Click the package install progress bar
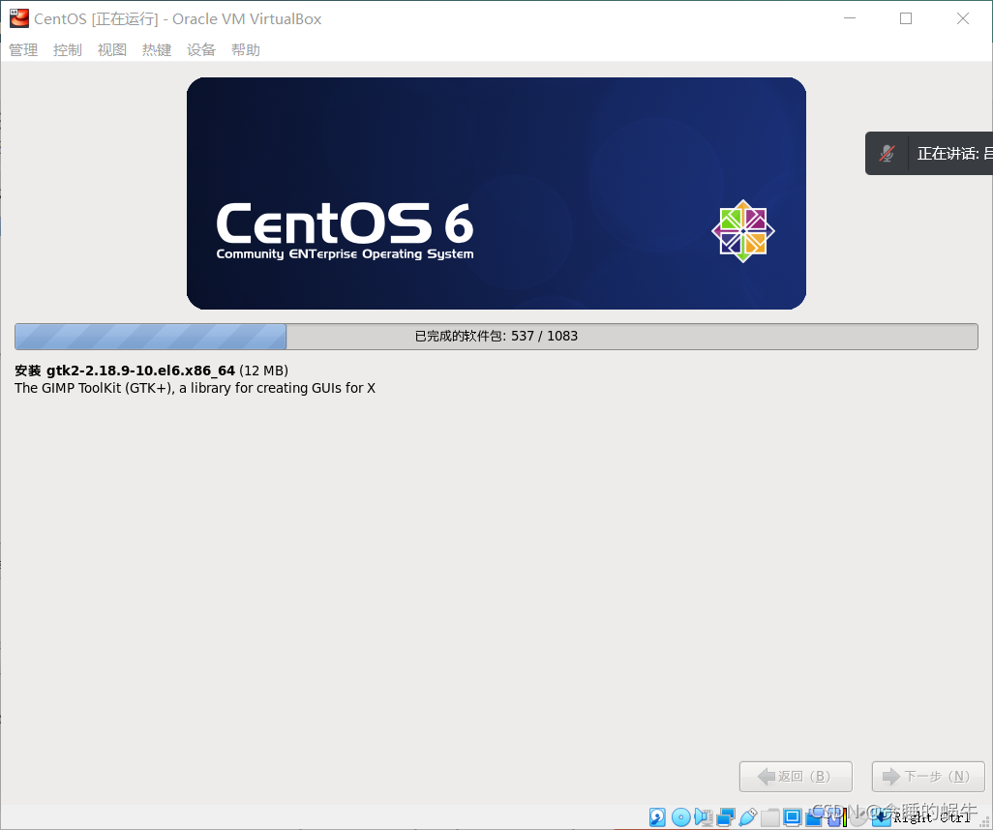Screen dimensions: 993x830 496,337
